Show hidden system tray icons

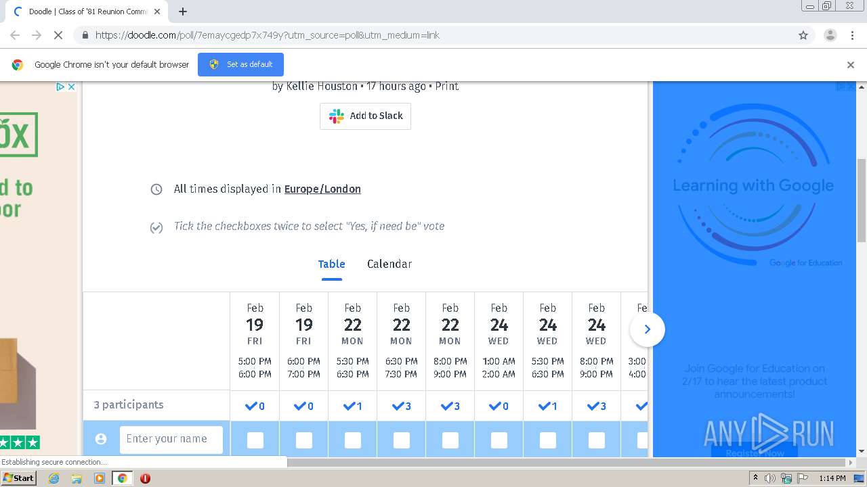click(x=755, y=478)
